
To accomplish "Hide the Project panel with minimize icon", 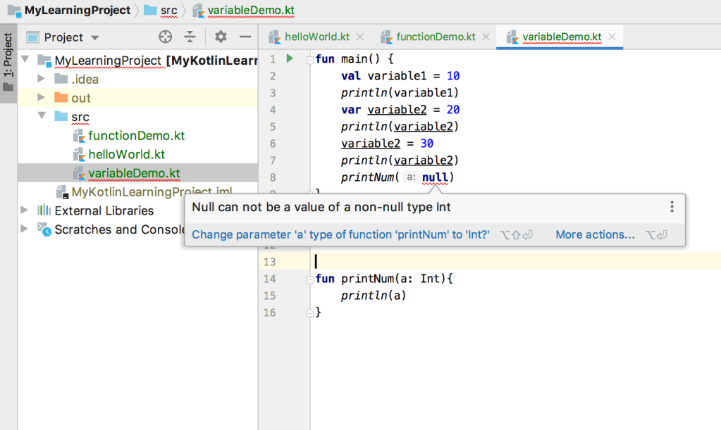I will 245,37.
